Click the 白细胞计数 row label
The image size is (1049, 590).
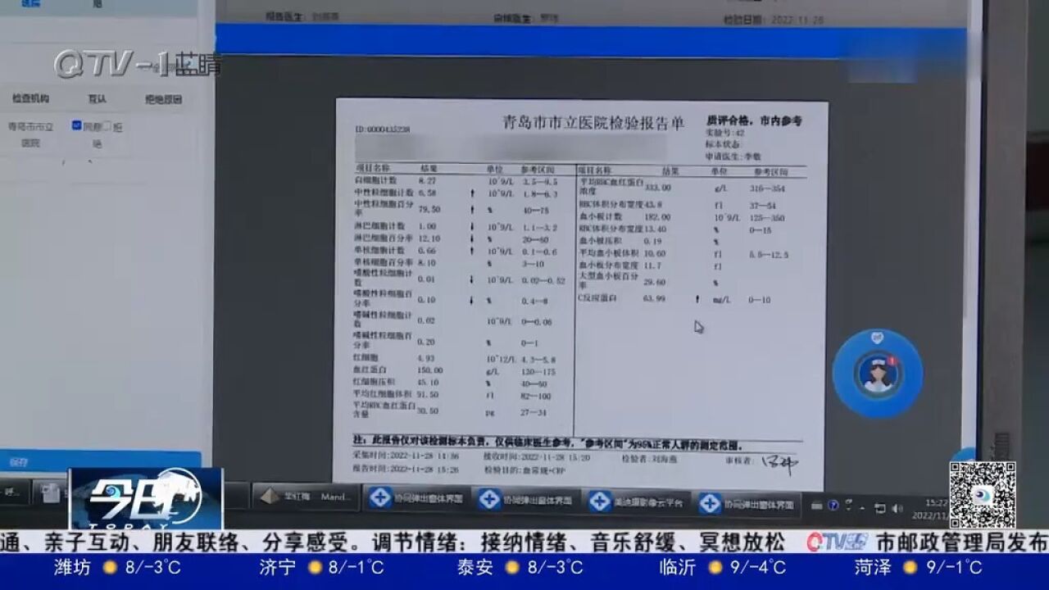click(375, 179)
